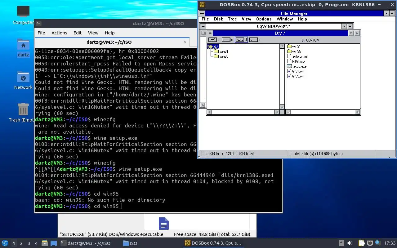Click tree pane scroll up arrow
The image size is (397, 248).
pos(282,46)
